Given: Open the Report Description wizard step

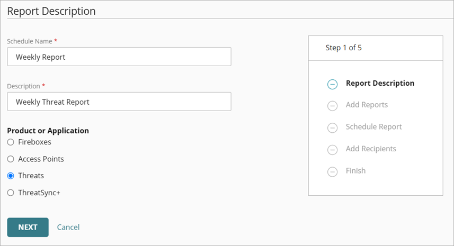Looking at the screenshot, I should (380, 83).
